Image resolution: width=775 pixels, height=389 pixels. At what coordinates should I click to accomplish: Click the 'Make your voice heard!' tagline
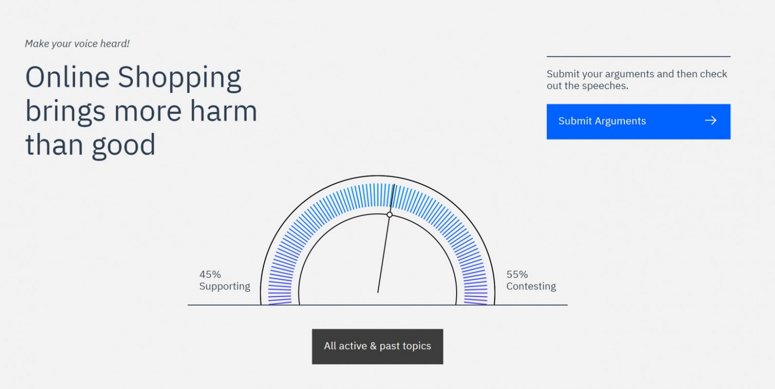[77, 44]
